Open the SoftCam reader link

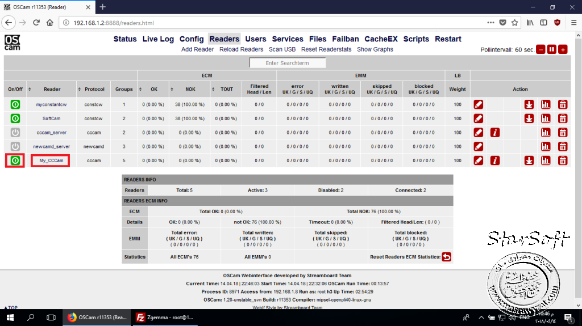coord(51,118)
